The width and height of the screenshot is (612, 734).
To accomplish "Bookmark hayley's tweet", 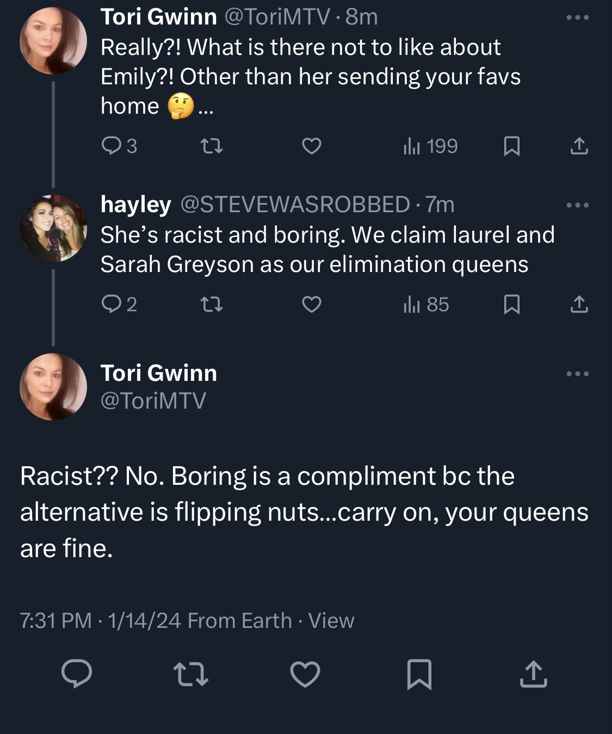I will tap(511, 304).
